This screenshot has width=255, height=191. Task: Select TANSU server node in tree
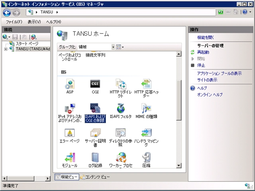pyautogui.click(x=33, y=49)
